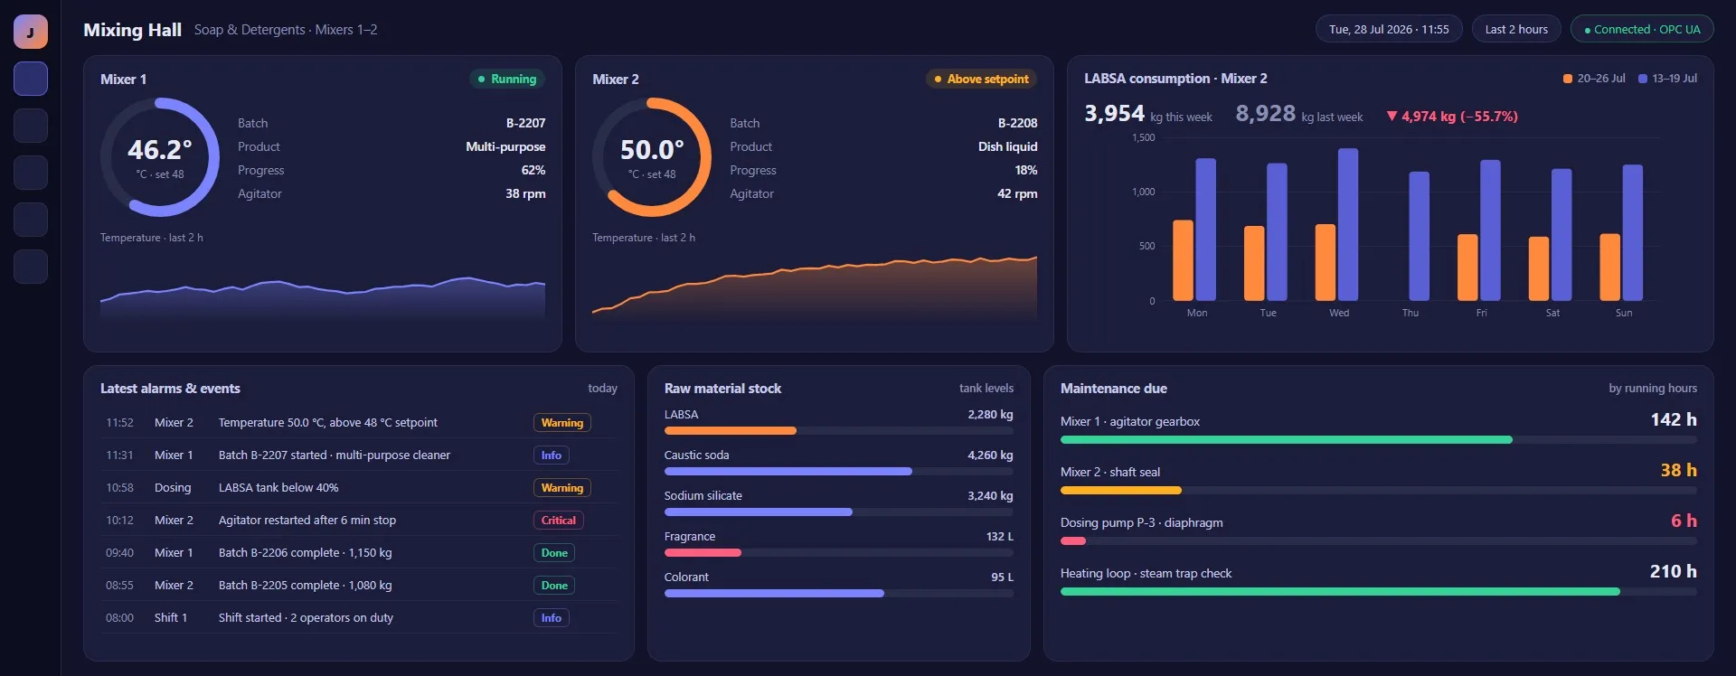This screenshot has width=1736, height=676.
Task: Open the Last 2 hours range selector
Action: click(x=1516, y=29)
